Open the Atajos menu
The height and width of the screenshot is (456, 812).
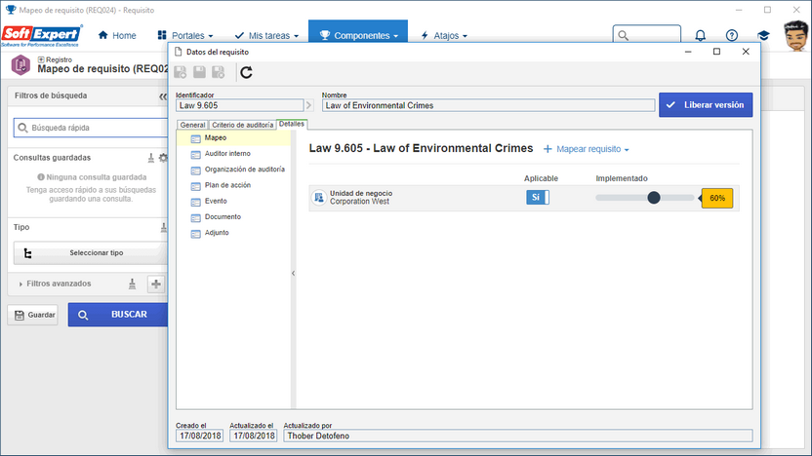click(x=444, y=35)
